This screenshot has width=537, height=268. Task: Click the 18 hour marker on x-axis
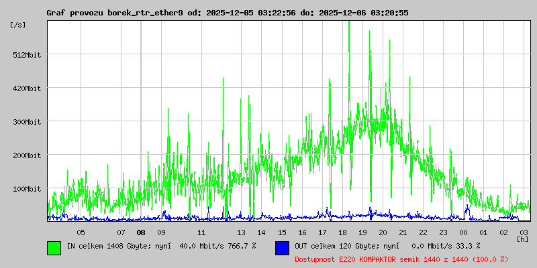tap(342, 232)
